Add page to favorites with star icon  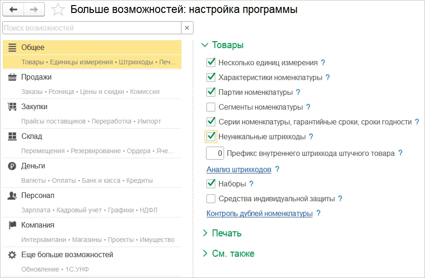tap(58, 10)
